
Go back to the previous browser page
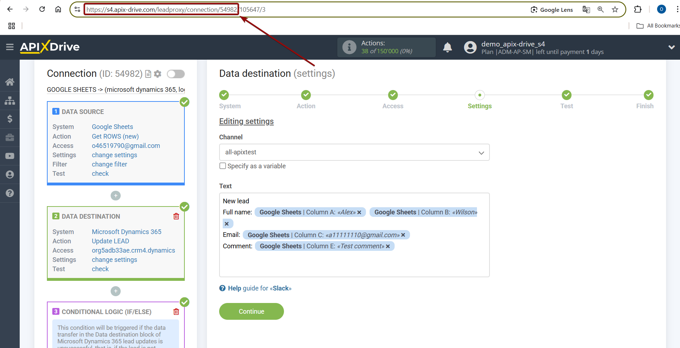point(10,9)
